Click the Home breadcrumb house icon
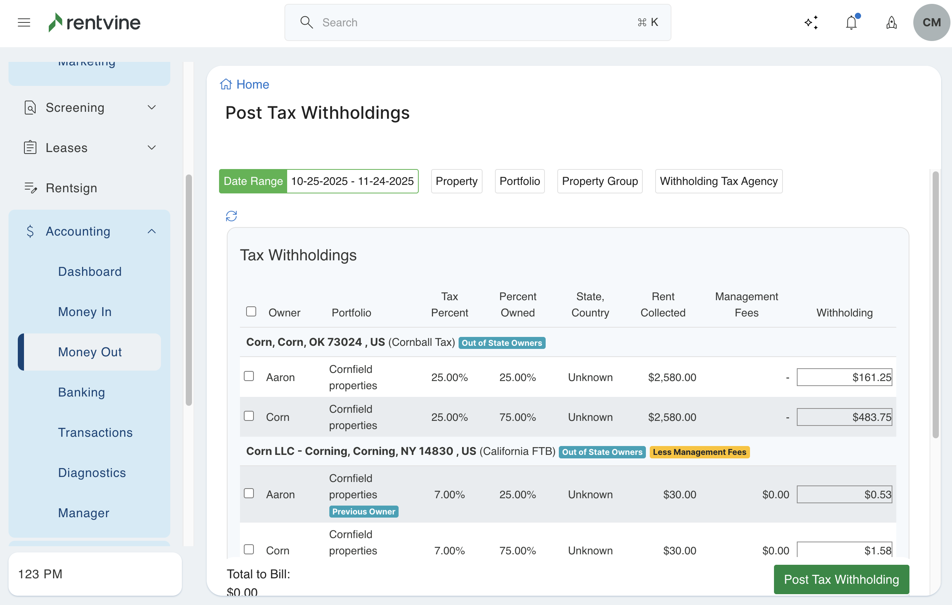 pyautogui.click(x=226, y=84)
